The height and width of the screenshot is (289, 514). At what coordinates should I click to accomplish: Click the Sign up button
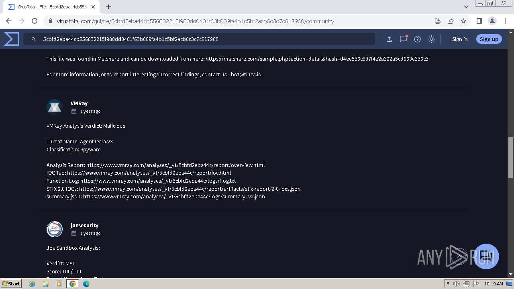coord(489,39)
